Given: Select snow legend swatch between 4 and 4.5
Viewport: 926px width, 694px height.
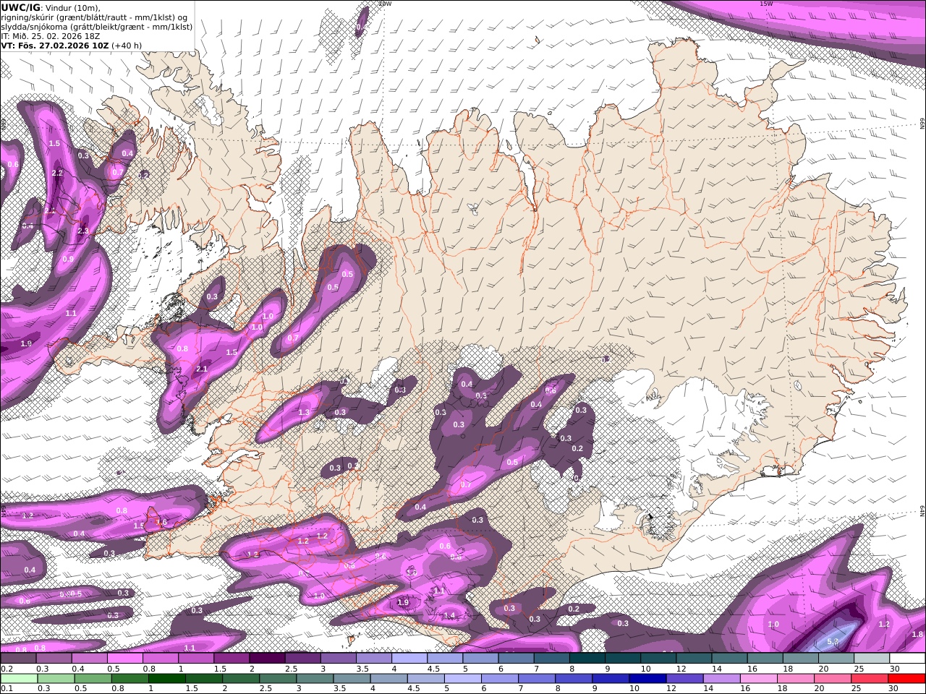Looking at the screenshot, I should (x=409, y=659).
